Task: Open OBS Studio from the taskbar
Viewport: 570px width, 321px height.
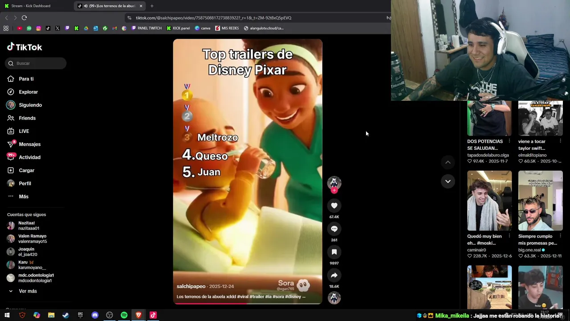Action: (110, 315)
